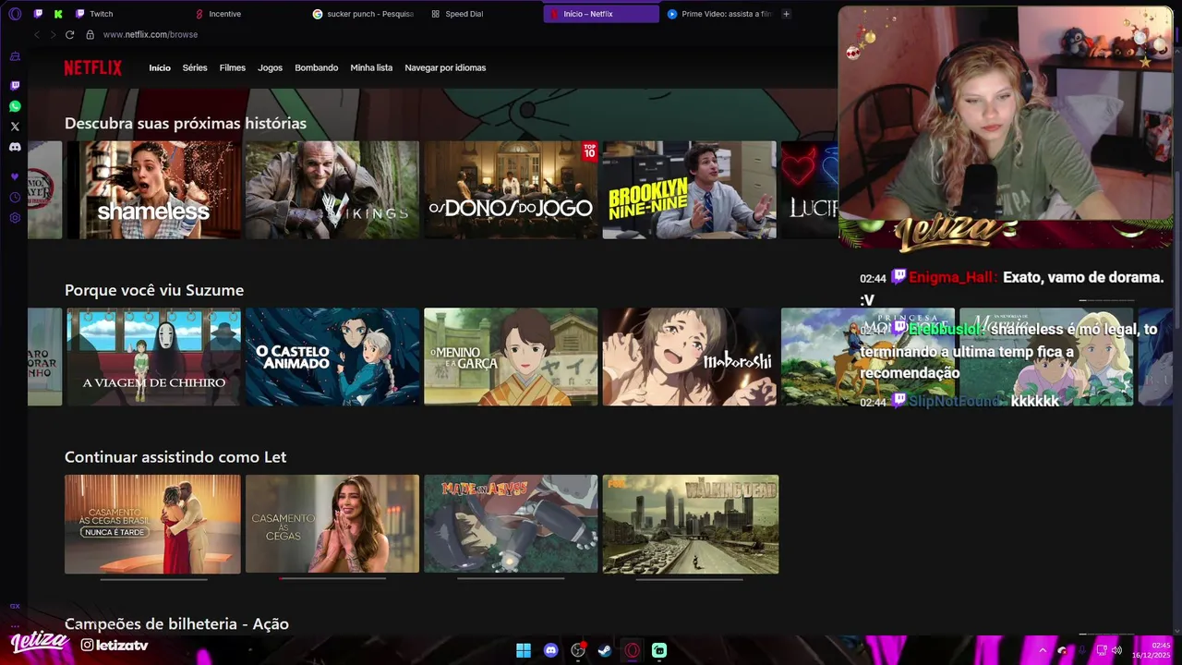This screenshot has height=665, width=1182.
Task: Open volume control in system tray
Action: (x=1117, y=650)
